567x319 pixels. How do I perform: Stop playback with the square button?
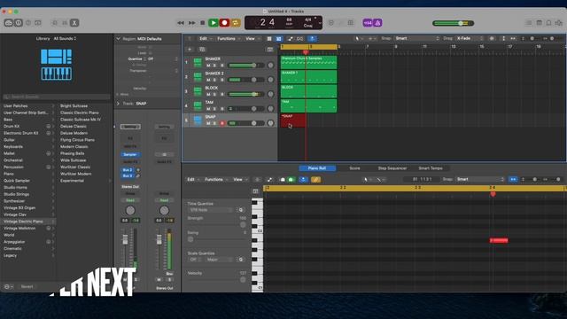pos(203,23)
